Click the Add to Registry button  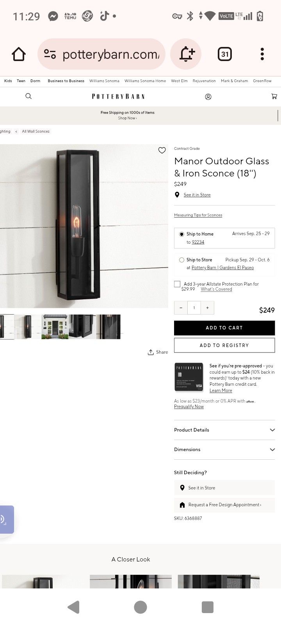[224, 345]
